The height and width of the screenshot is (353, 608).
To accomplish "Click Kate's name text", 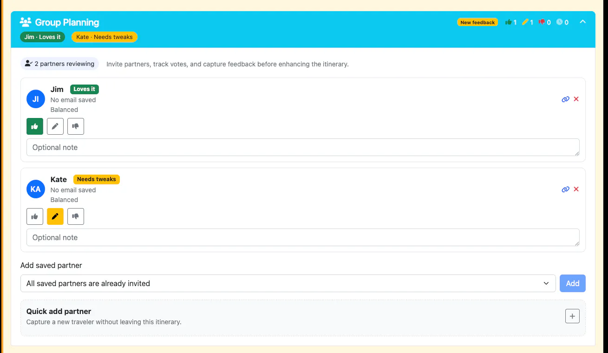I will click(x=59, y=179).
